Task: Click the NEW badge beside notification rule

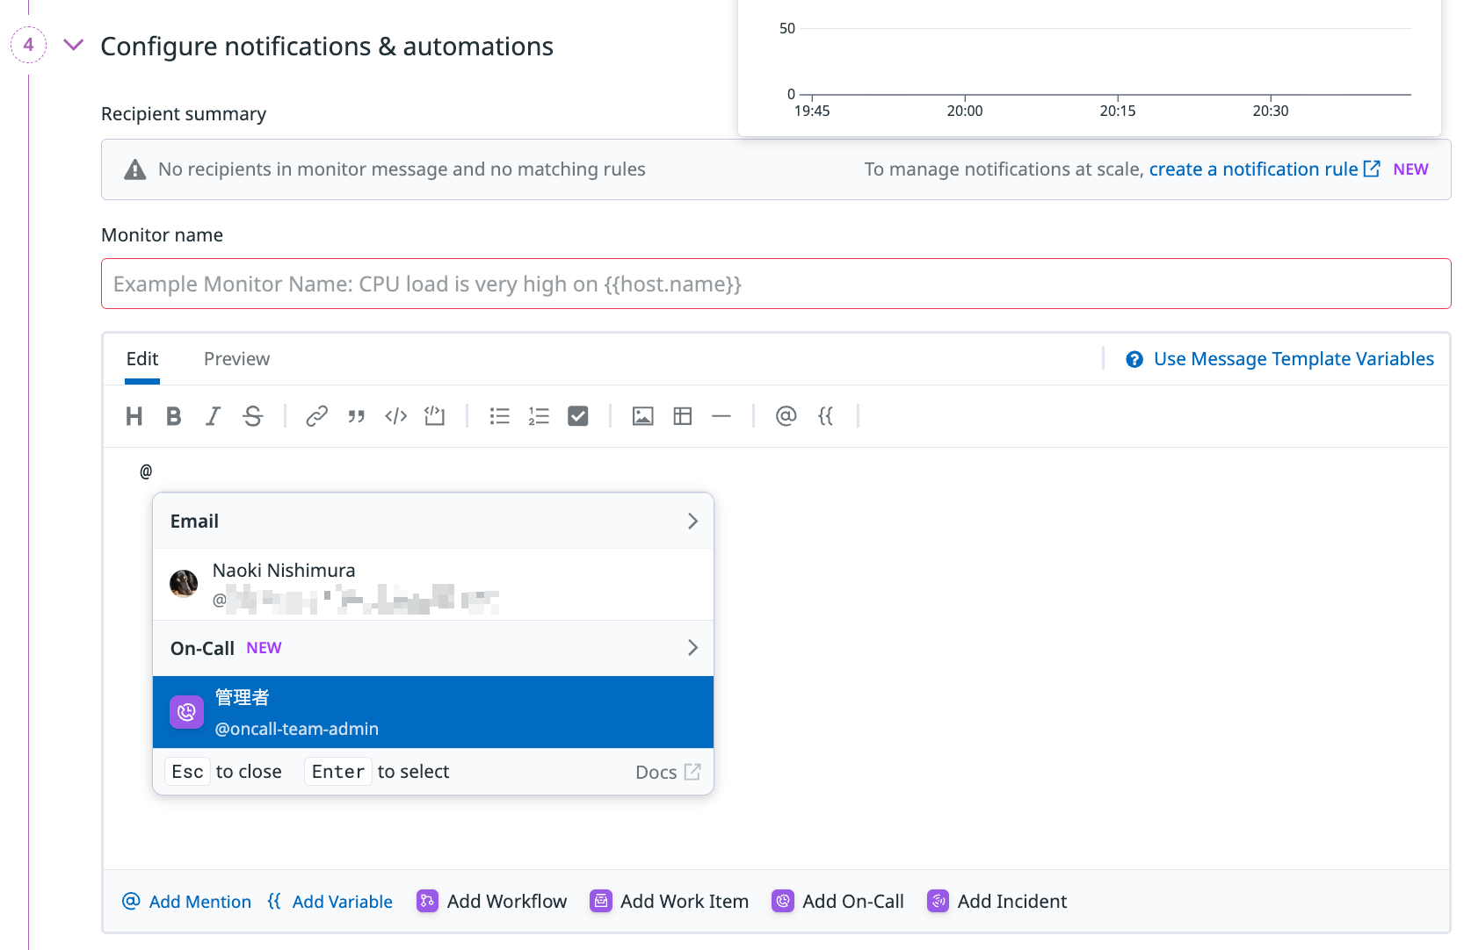Action: (1410, 169)
